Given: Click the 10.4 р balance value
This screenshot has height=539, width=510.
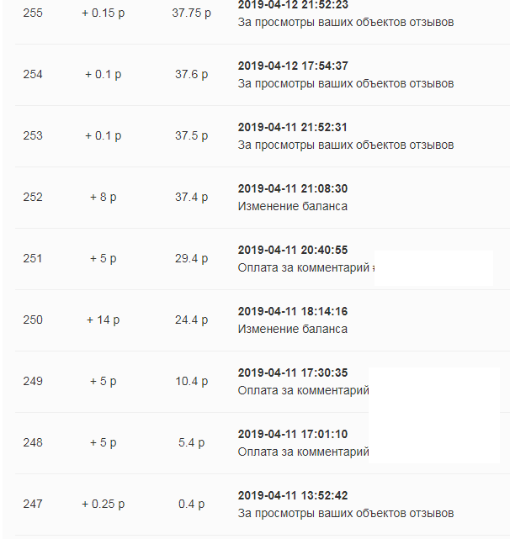Looking at the screenshot, I should 191,382.
